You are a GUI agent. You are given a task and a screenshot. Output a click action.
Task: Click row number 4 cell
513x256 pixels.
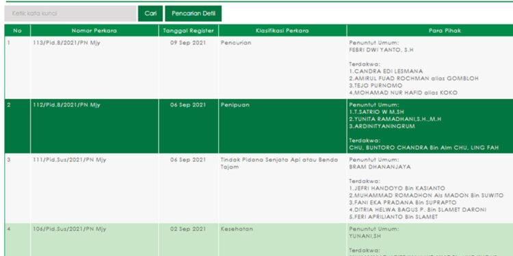click(17, 240)
